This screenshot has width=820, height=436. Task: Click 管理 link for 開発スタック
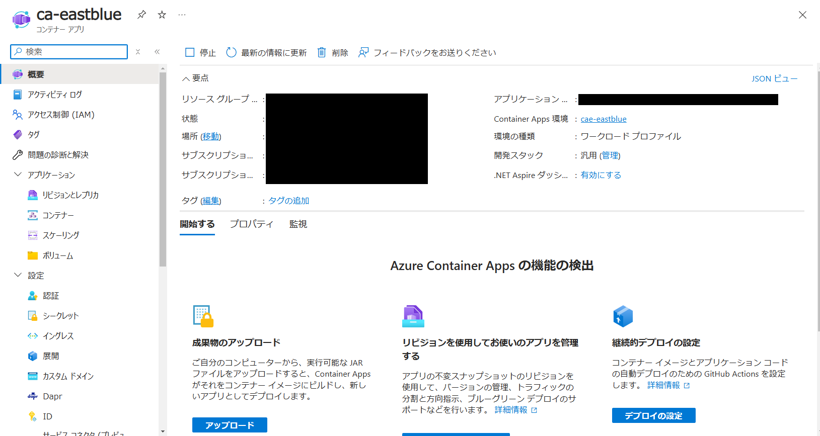click(x=610, y=155)
